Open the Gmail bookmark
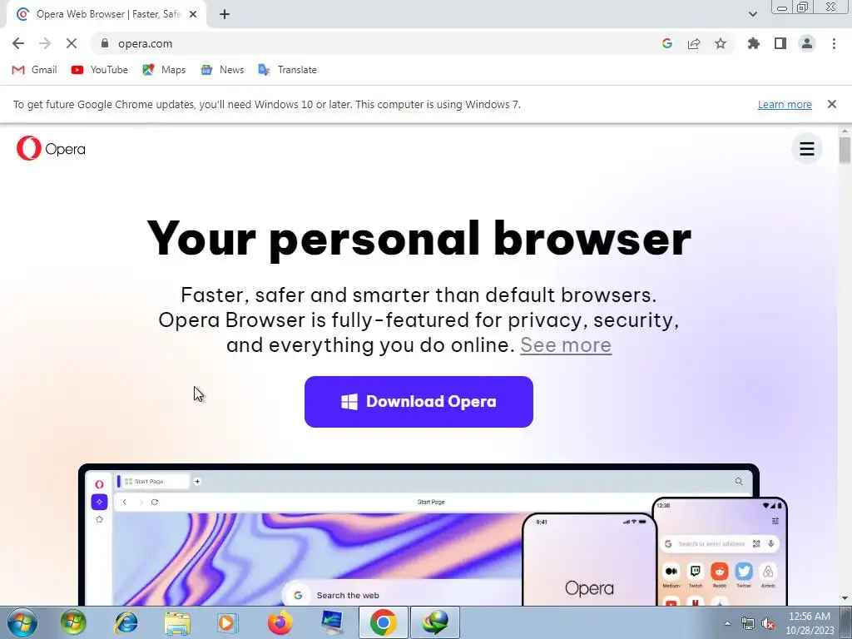Image resolution: width=852 pixels, height=639 pixels. pos(34,70)
